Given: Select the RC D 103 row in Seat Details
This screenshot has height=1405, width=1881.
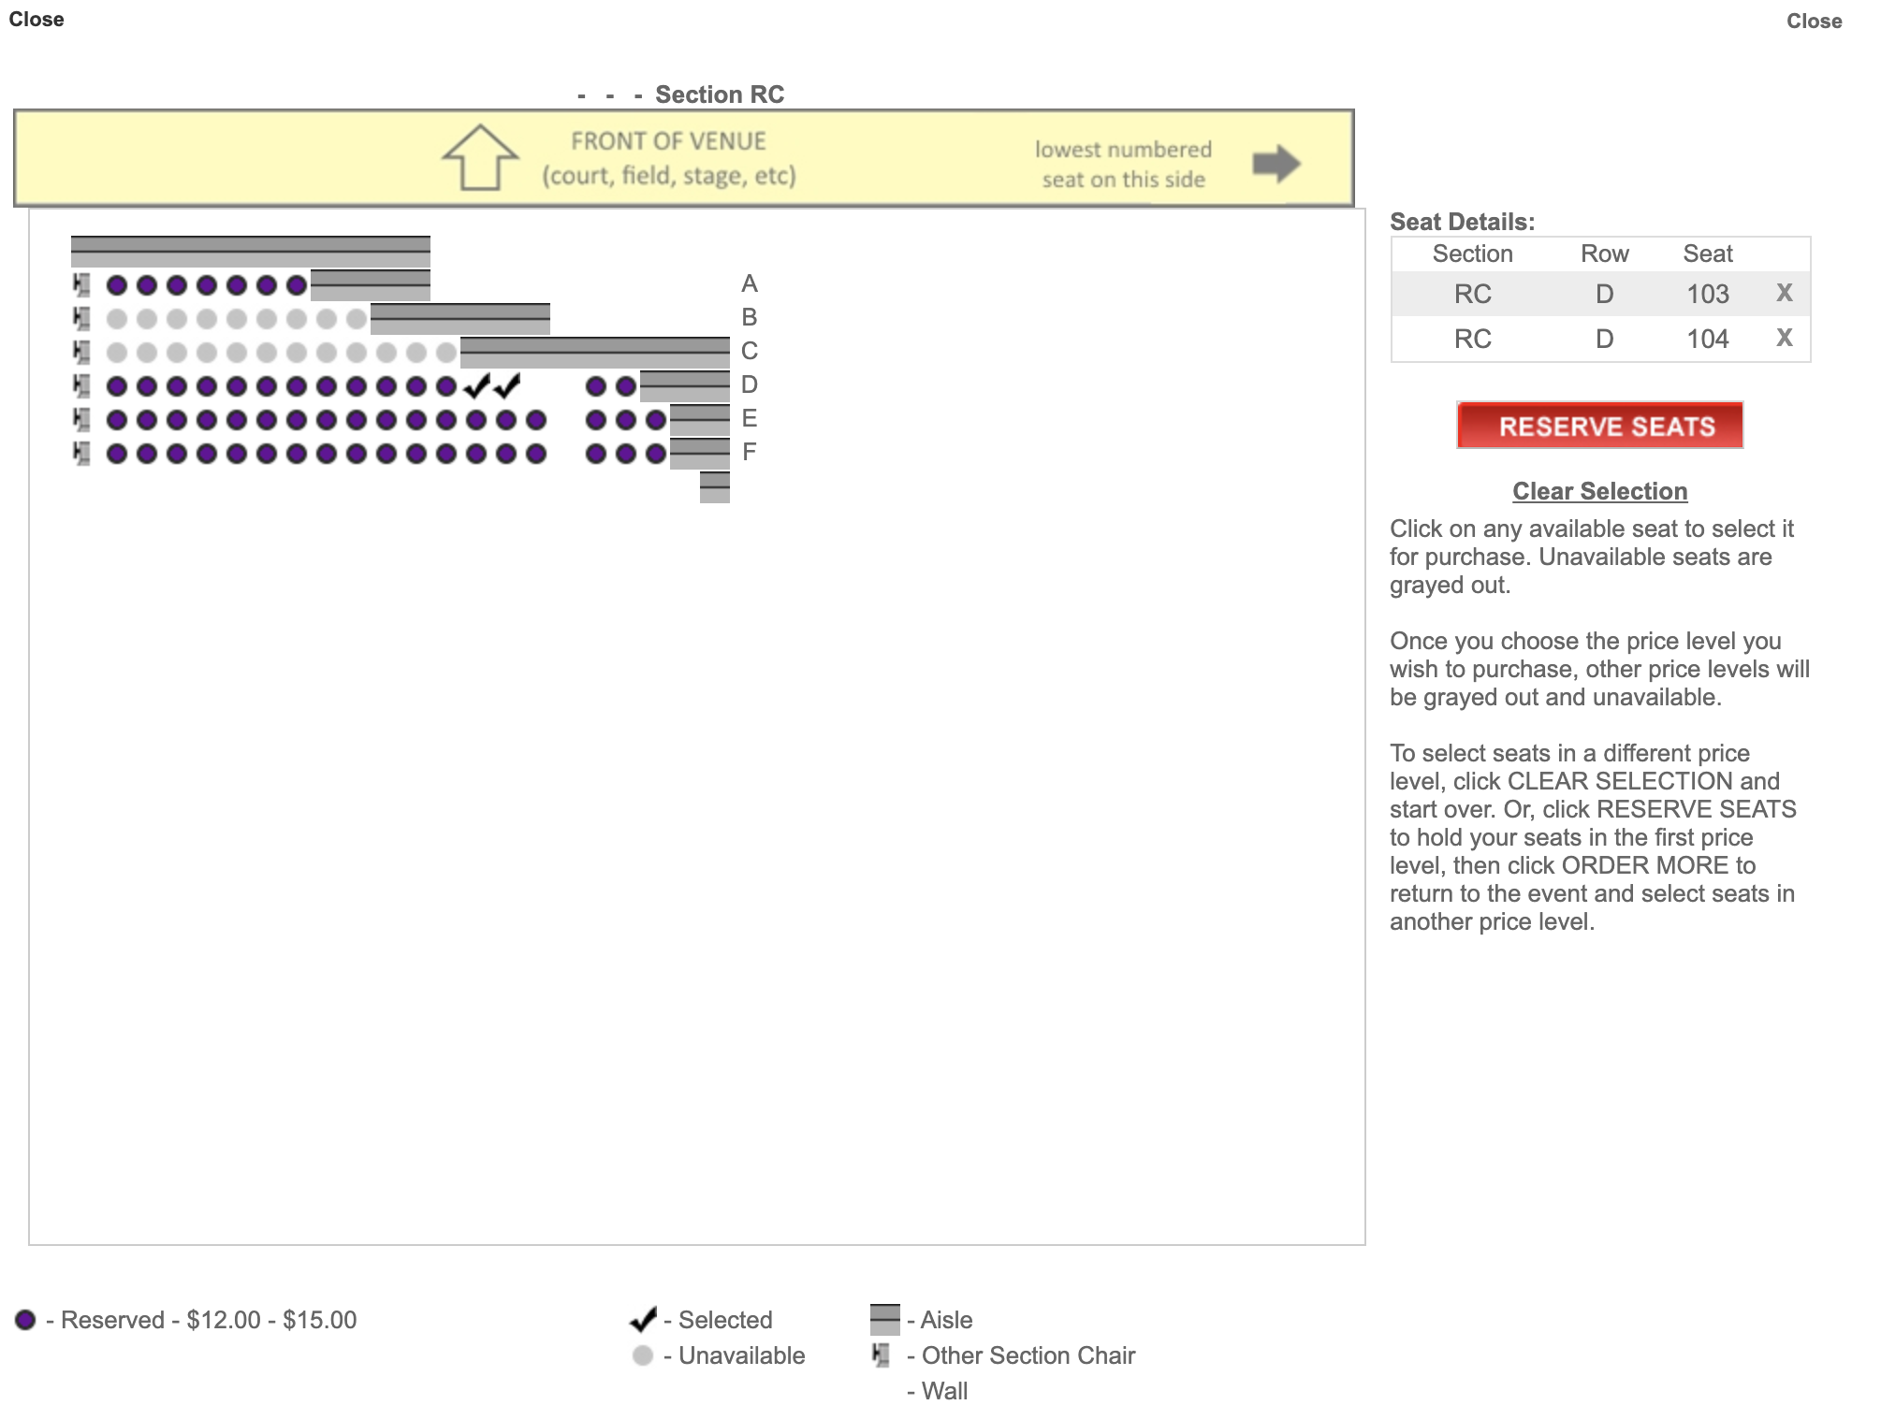Looking at the screenshot, I should click(x=1600, y=294).
